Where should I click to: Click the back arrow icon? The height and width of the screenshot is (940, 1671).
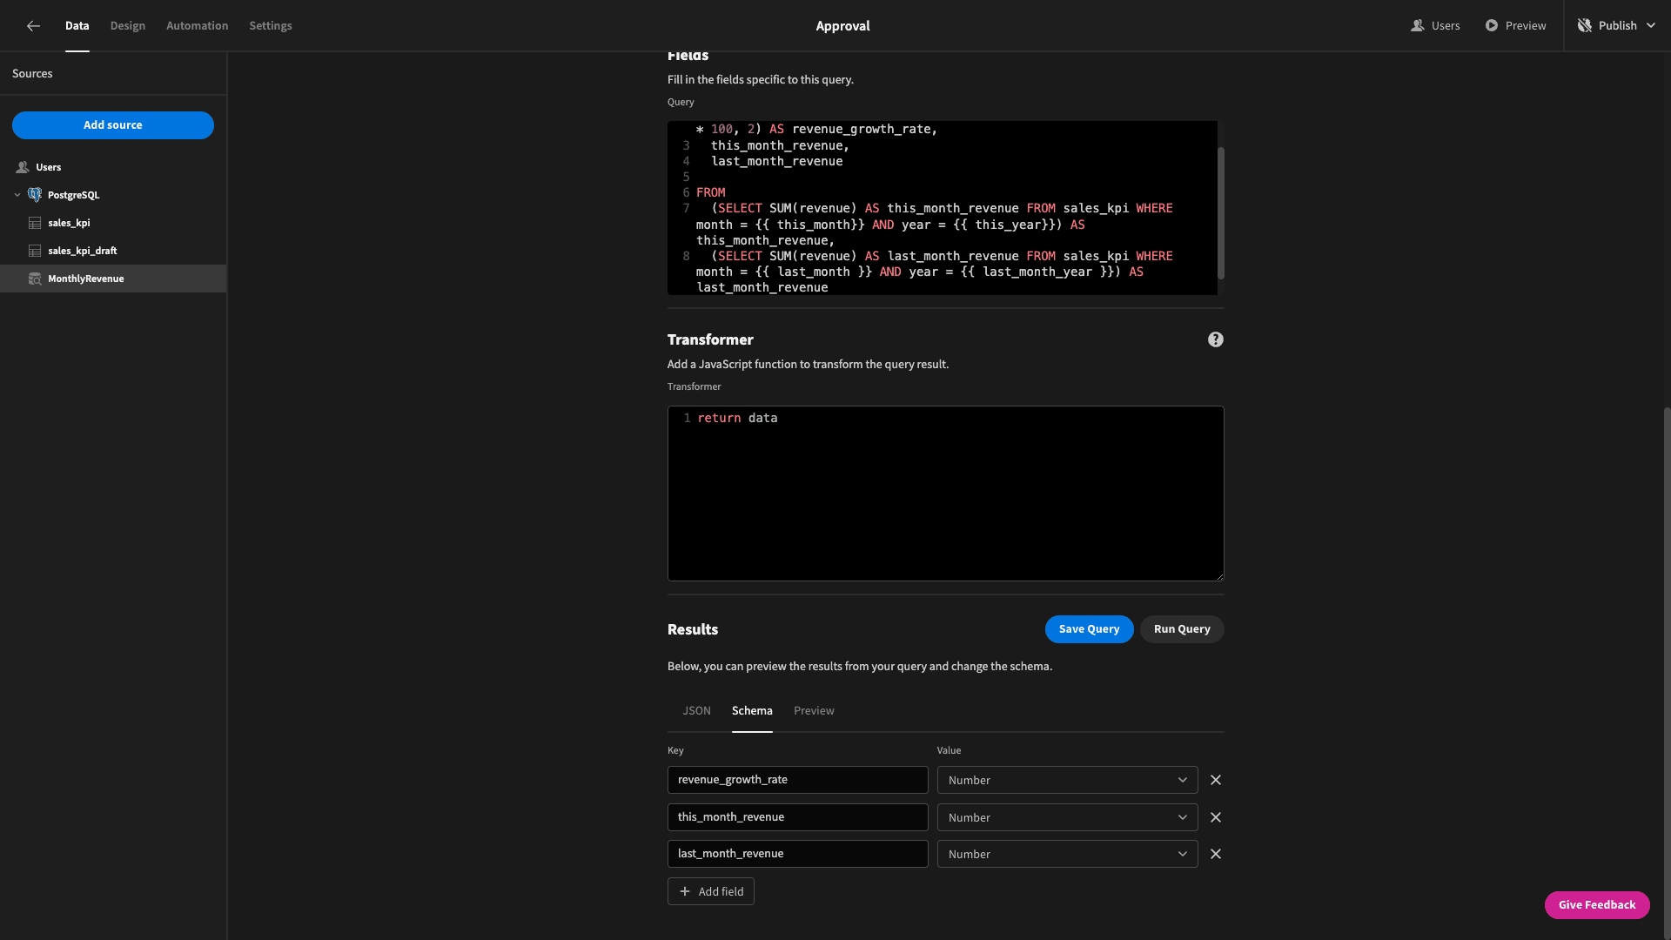click(33, 26)
